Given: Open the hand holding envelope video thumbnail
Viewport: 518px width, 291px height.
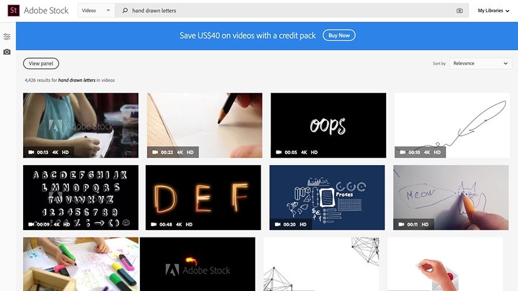Looking at the screenshot, I should 445,264.
